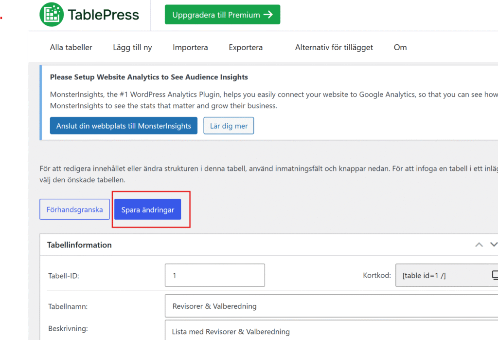498x340 pixels.
Task: Click the 'För att redigera innehållet' instruction text
Action: (x=268, y=169)
